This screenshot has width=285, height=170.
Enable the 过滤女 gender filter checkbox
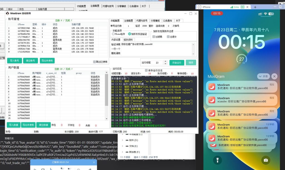pyautogui.click(x=168, y=36)
